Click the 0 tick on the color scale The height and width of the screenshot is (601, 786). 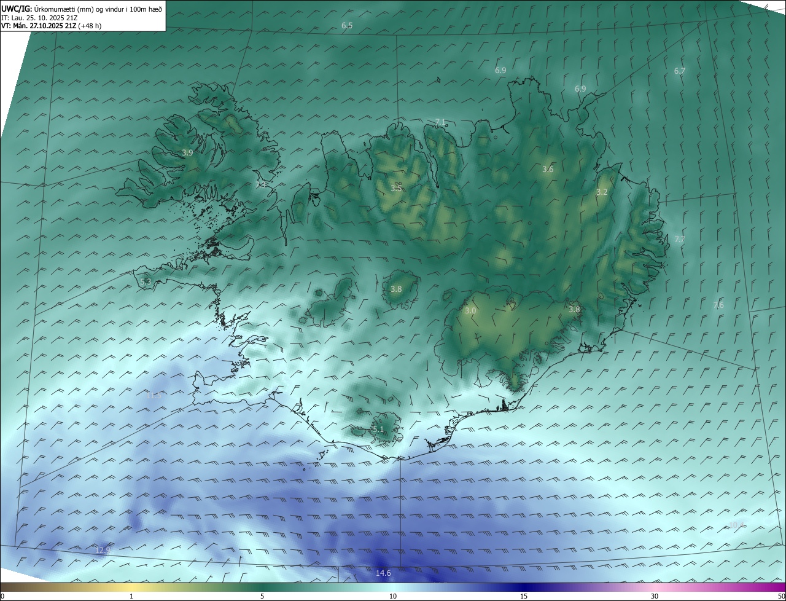click(x=2, y=596)
